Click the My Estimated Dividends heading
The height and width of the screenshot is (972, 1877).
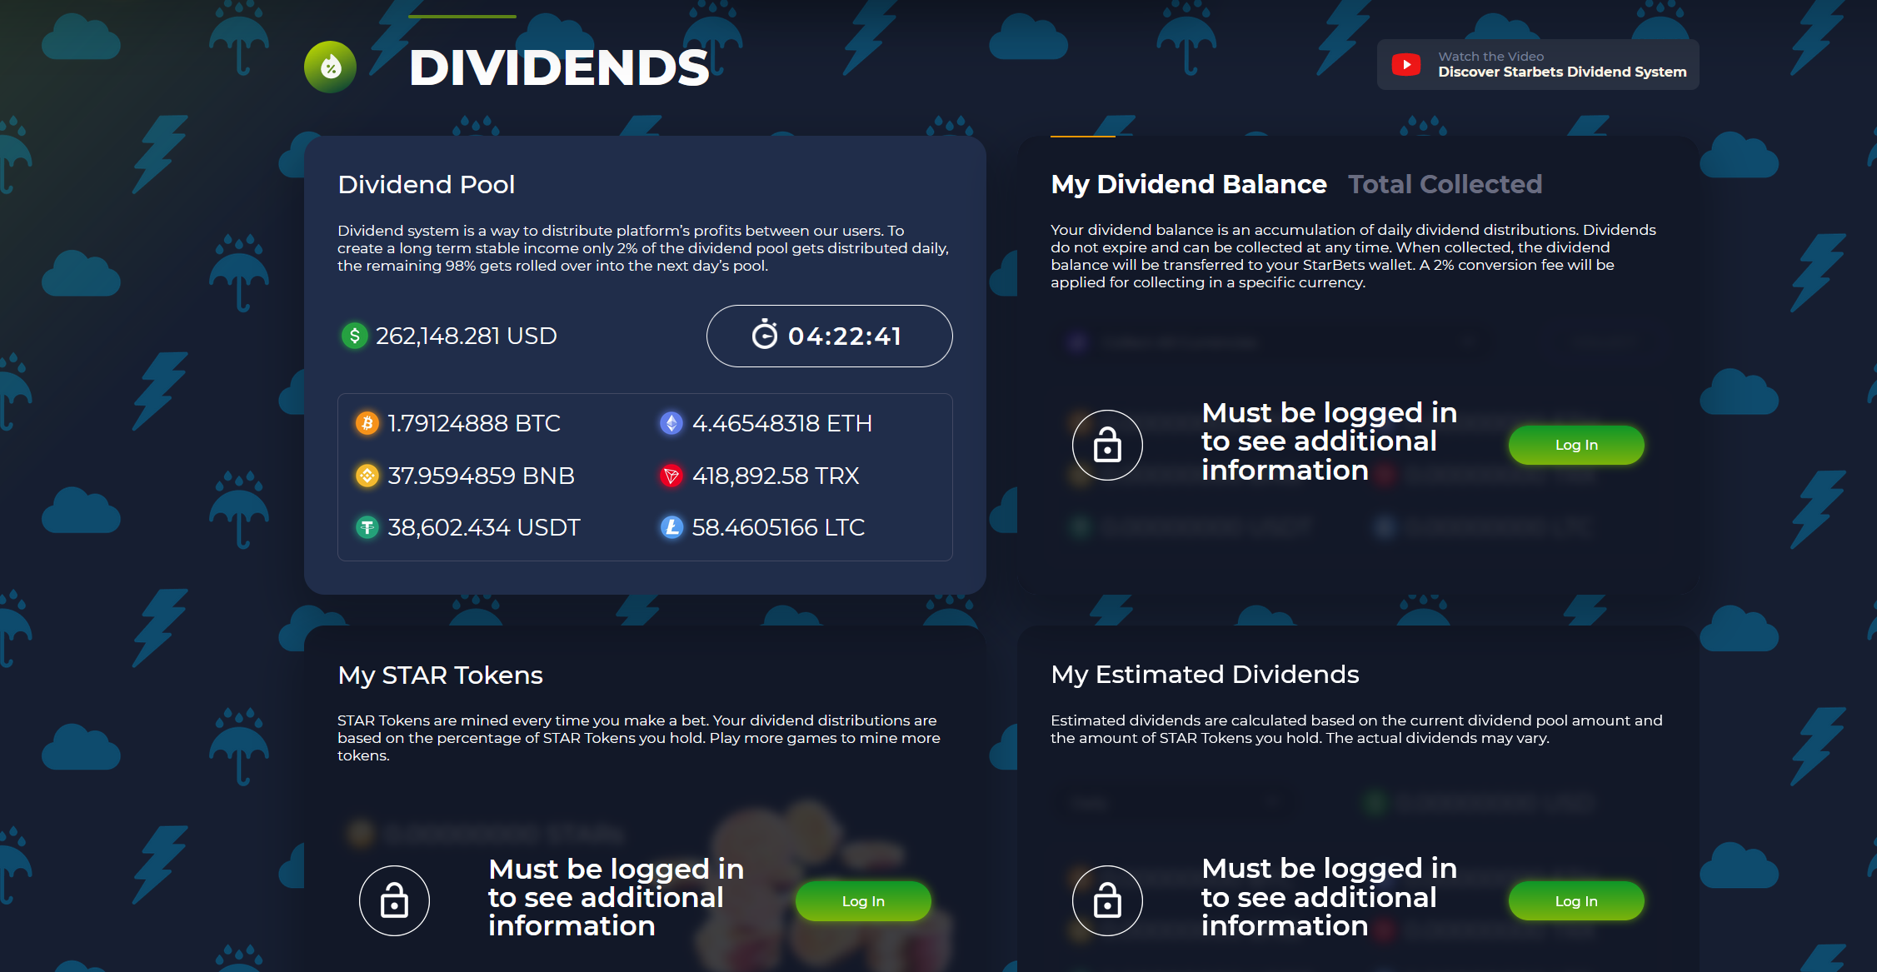[1205, 674]
